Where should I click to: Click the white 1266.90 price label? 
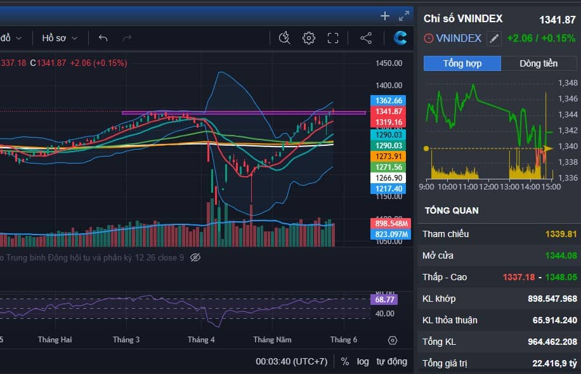pyautogui.click(x=388, y=177)
